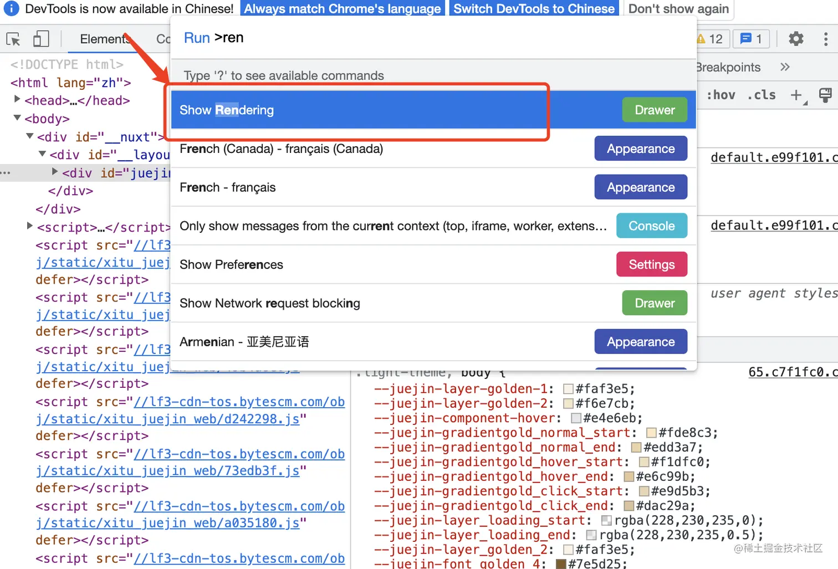Image resolution: width=838 pixels, height=569 pixels.
Task: Click the ellipsis actions for selected node
Action: (x=6, y=173)
